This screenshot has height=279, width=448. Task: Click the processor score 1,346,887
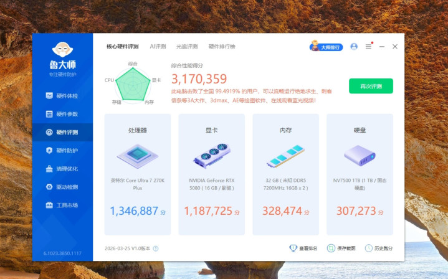tap(134, 211)
